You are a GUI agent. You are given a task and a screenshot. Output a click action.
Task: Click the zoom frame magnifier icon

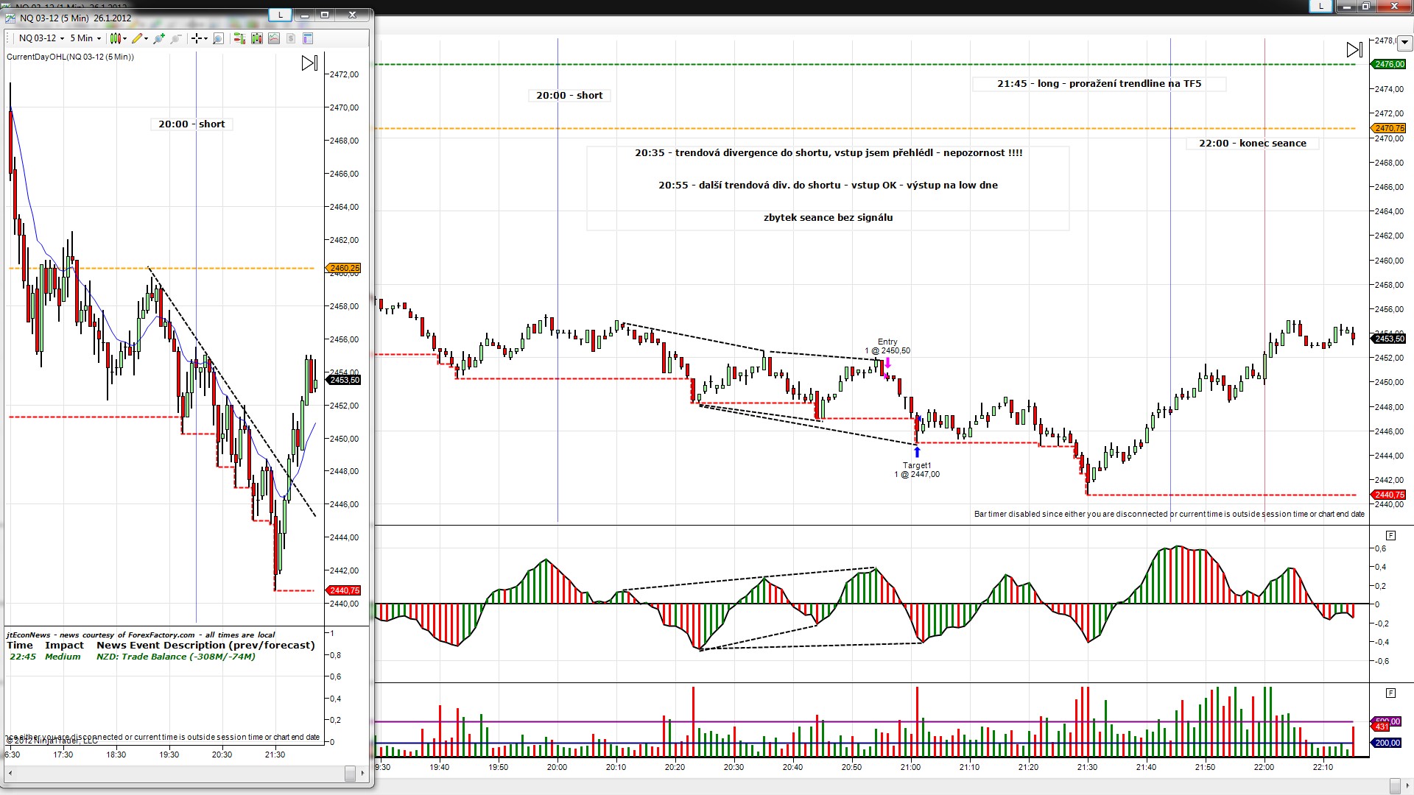(218, 38)
